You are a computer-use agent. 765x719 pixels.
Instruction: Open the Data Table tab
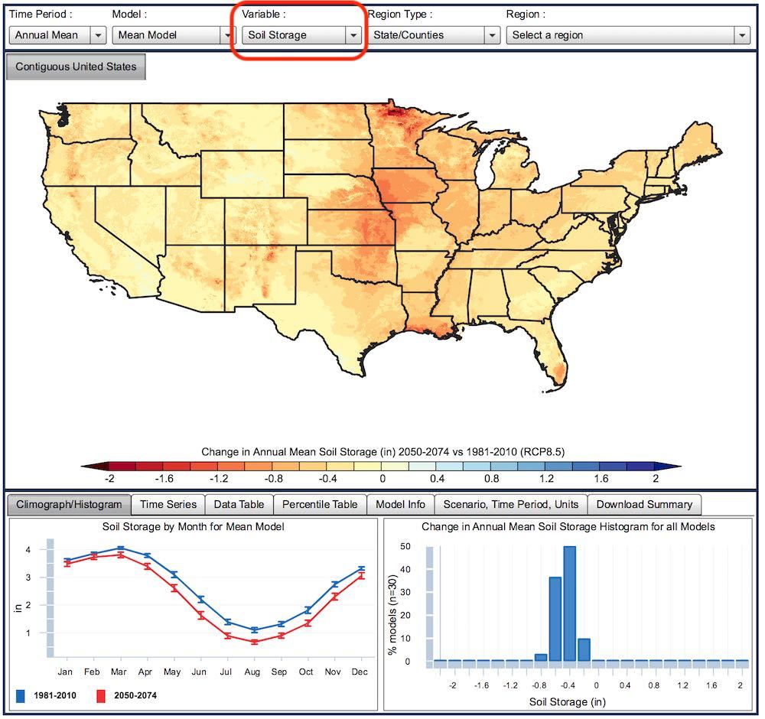239,504
